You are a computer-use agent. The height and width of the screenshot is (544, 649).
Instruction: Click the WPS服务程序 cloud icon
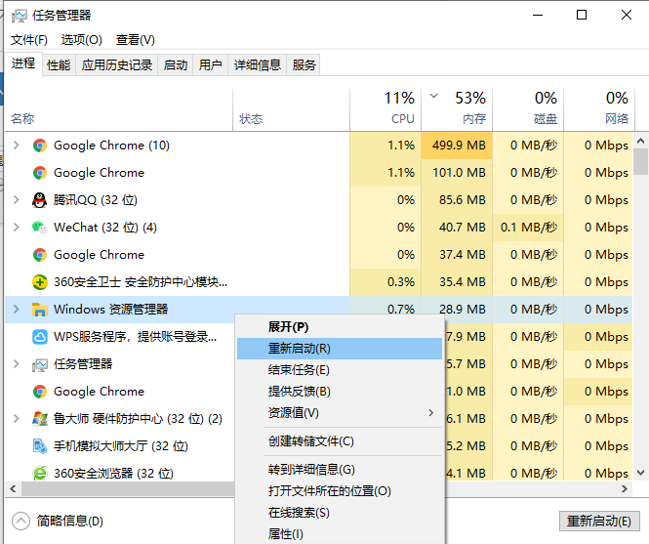tap(40, 337)
